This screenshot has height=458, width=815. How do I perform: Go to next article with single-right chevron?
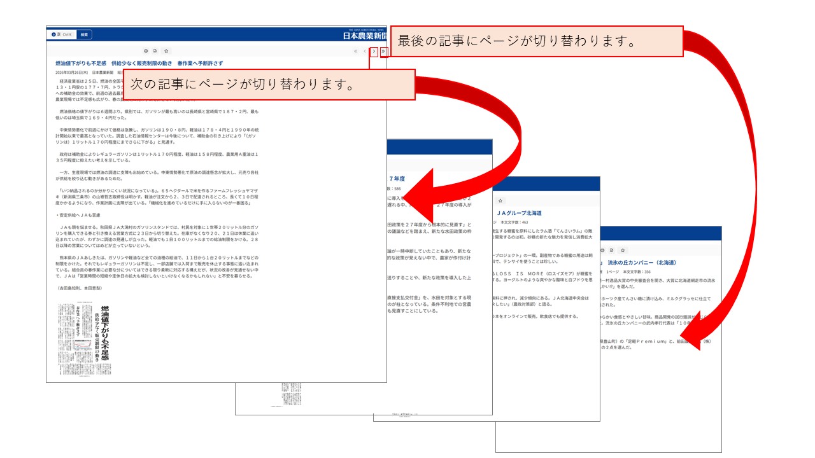click(x=374, y=51)
